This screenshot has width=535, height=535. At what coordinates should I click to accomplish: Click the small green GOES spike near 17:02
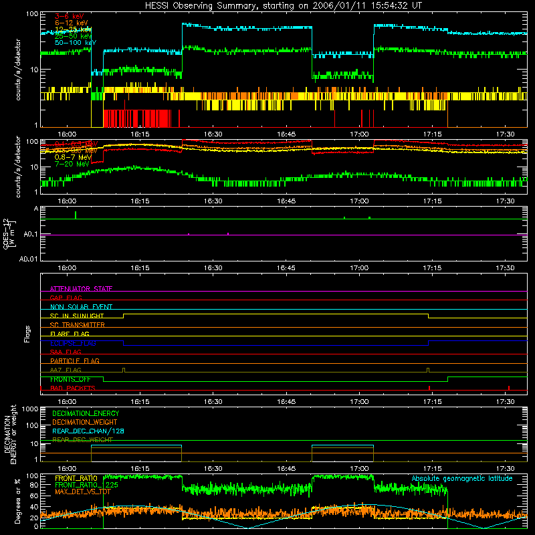370,218
